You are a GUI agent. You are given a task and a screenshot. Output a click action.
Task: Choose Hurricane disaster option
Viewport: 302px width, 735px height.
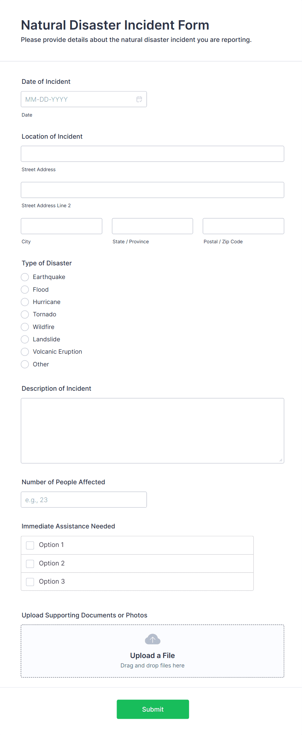point(25,302)
